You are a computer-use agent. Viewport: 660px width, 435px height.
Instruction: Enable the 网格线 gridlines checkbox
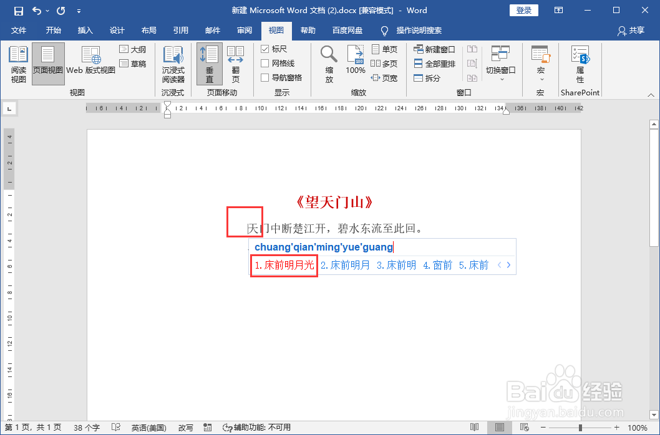pos(265,63)
